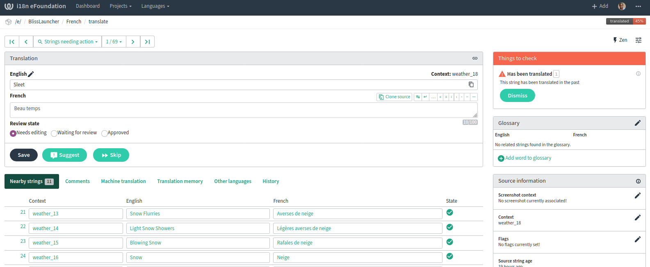The image size is (650, 267).
Task: Open the Projects menu
Action: tap(121, 6)
